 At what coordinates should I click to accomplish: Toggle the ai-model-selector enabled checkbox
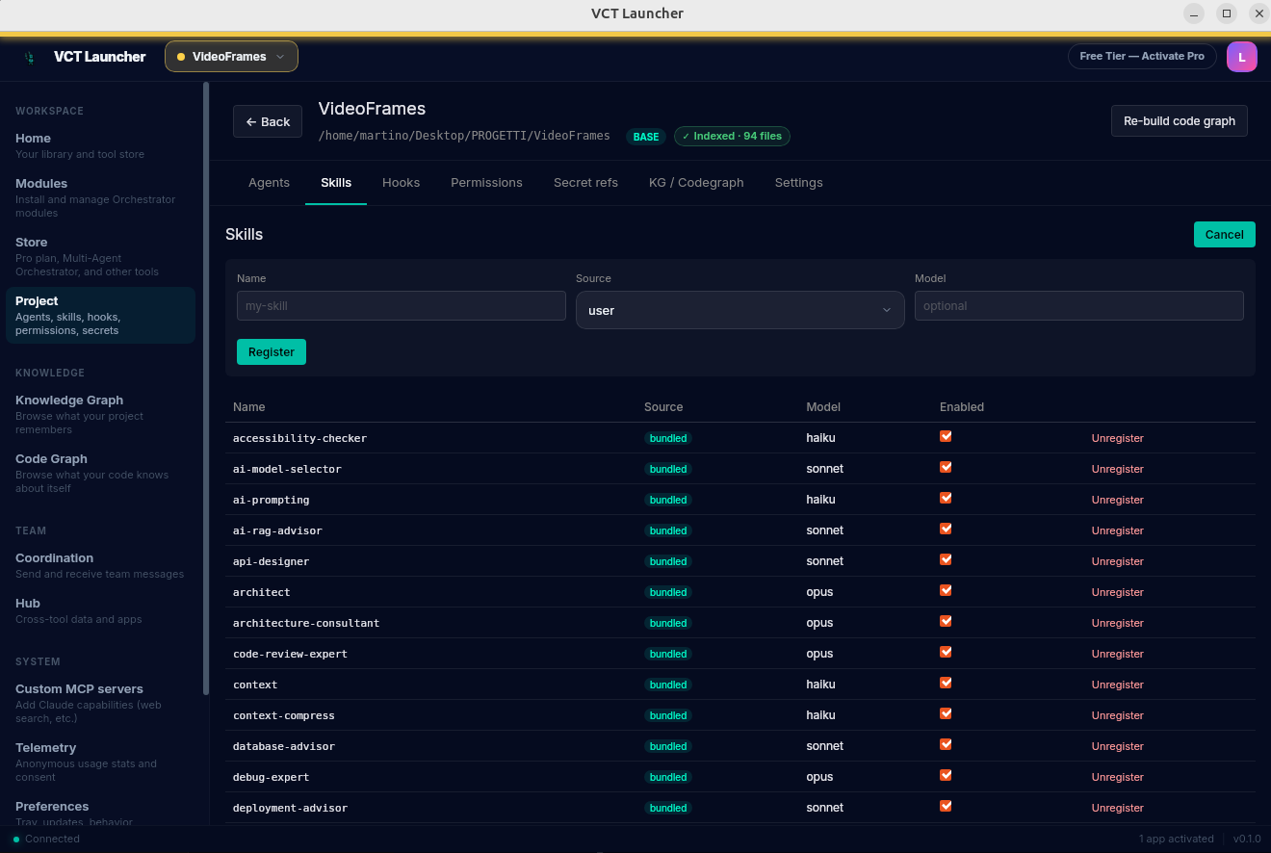pos(946,467)
